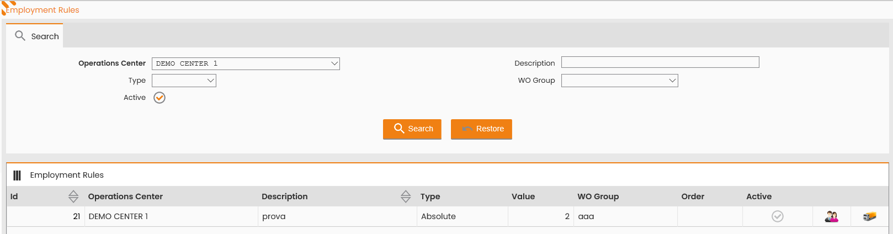
Task: Click the Employment Rules results panel title
Action: pos(67,175)
